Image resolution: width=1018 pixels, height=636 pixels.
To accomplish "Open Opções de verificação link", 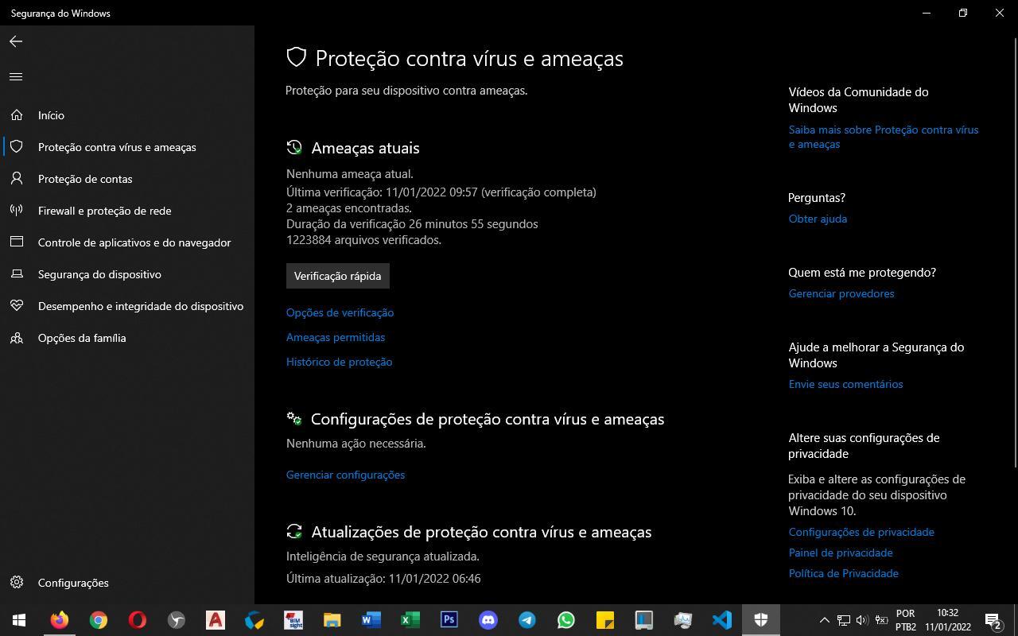I will pyautogui.click(x=340, y=312).
